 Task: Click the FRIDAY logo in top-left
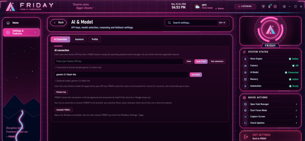point(10,7)
